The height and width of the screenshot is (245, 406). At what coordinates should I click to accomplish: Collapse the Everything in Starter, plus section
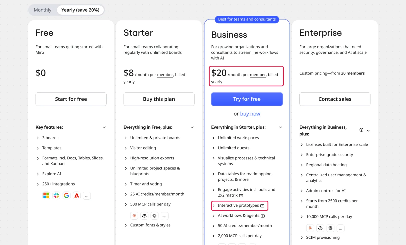(x=280, y=127)
